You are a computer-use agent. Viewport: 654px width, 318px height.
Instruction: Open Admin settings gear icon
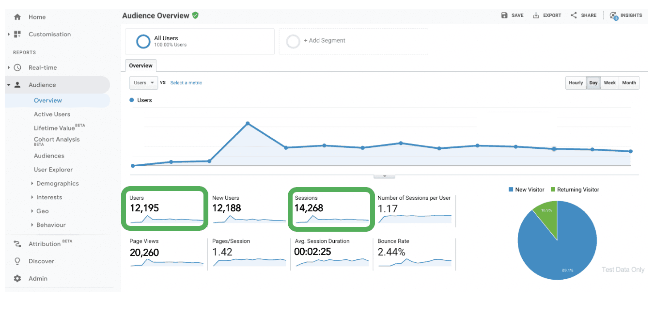coord(18,279)
